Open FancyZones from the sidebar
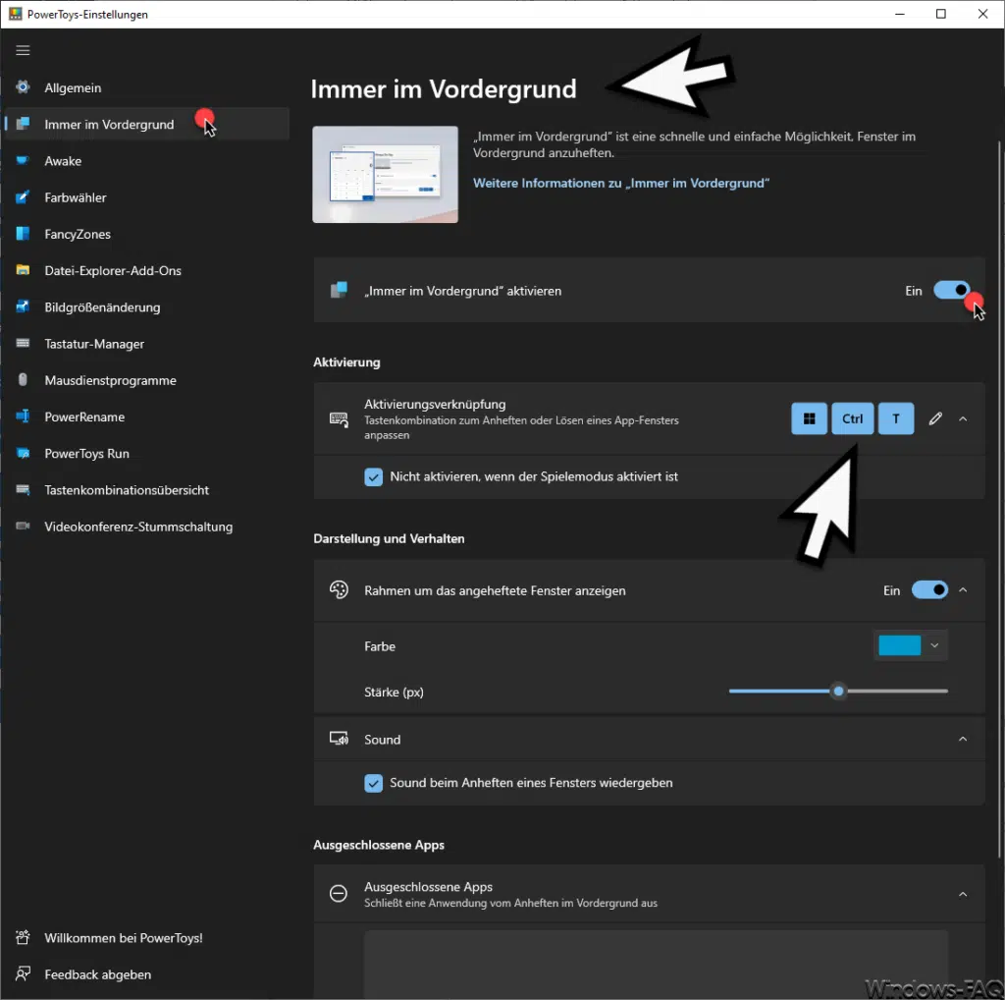1005x1000 pixels. coord(22,234)
